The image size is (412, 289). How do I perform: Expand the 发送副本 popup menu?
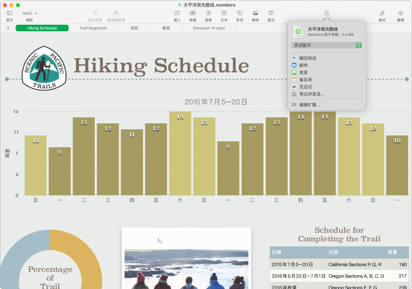[x=327, y=45]
